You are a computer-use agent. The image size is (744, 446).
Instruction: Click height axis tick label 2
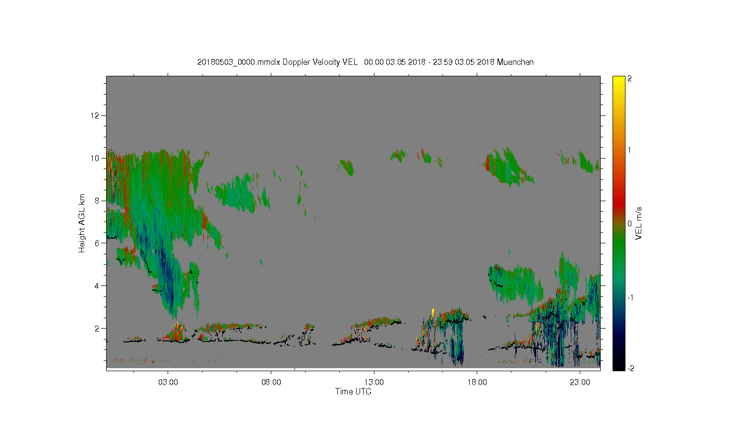[97, 328]
